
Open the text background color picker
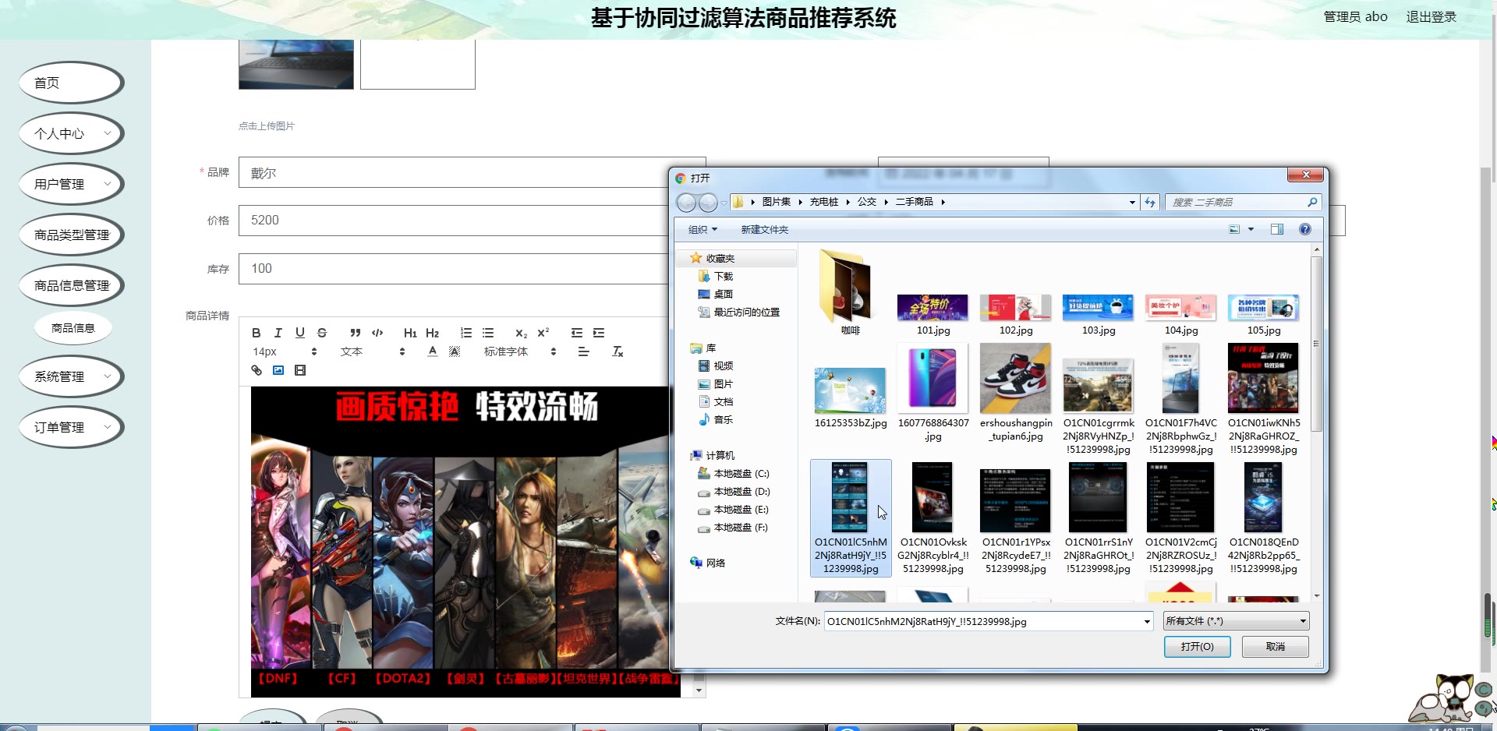(455, 351)
